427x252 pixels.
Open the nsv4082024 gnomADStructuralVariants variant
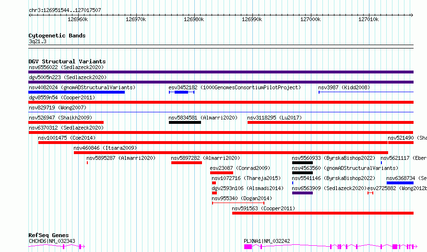[x=82, y=87]
